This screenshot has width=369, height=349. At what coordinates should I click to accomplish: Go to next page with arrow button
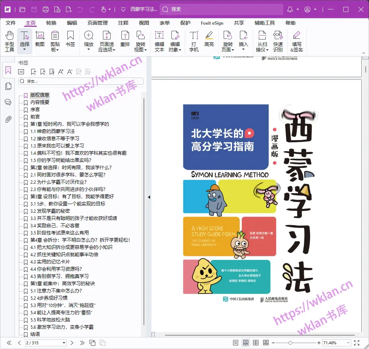(71, 342)
